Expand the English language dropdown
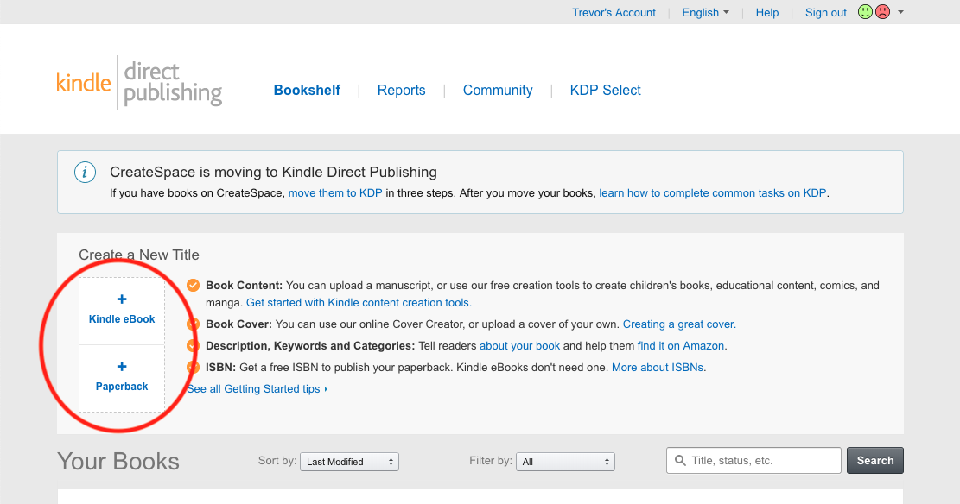The width and height of the screenshot is (960, 504). point(705,13)
